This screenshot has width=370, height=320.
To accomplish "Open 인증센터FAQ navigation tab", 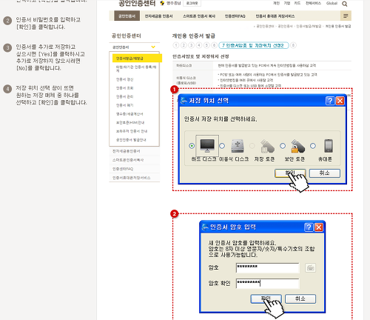I will tap(235, 16).
